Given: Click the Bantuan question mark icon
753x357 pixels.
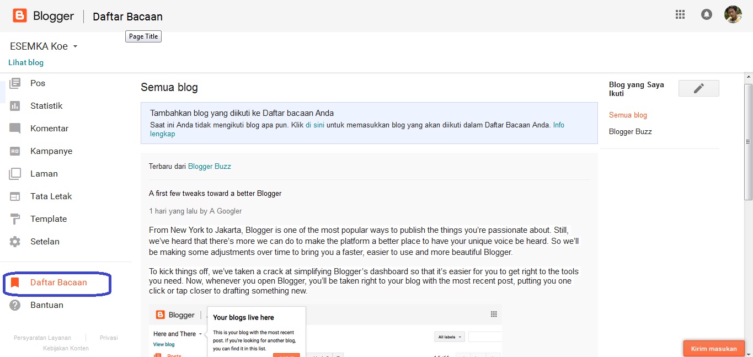Looking at the screenshot, I should click(15, 305).
